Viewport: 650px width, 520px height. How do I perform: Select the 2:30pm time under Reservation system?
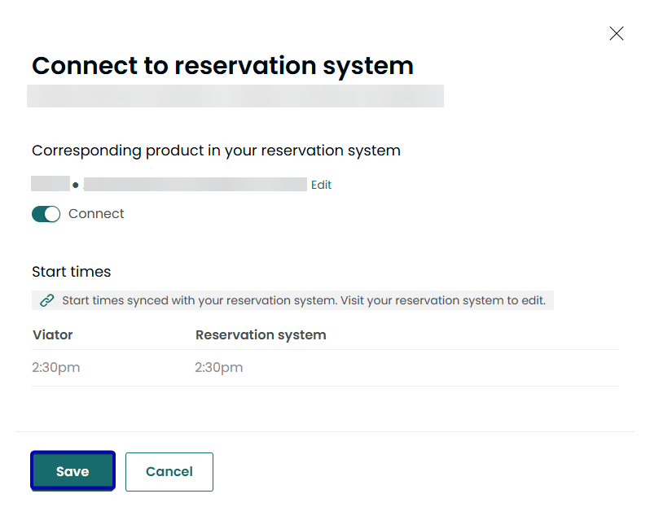[219, 368]
